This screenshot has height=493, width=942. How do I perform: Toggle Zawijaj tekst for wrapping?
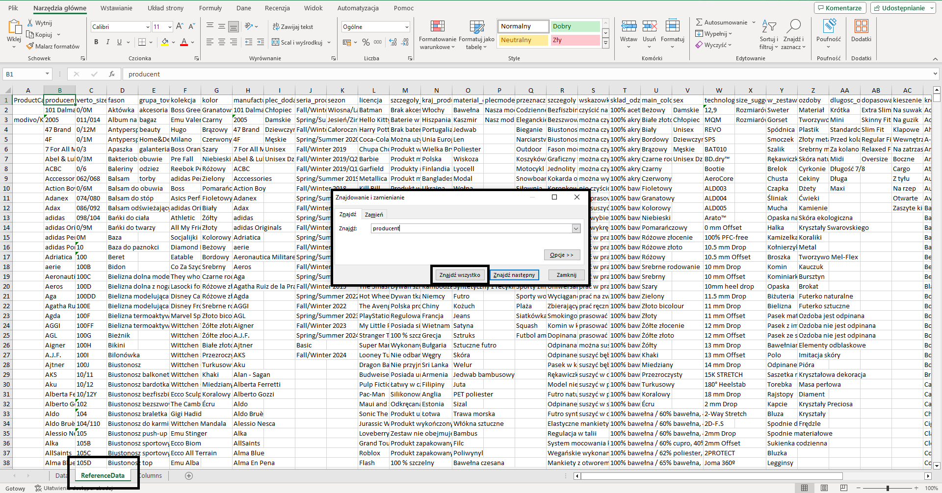[x=293, y=27]
